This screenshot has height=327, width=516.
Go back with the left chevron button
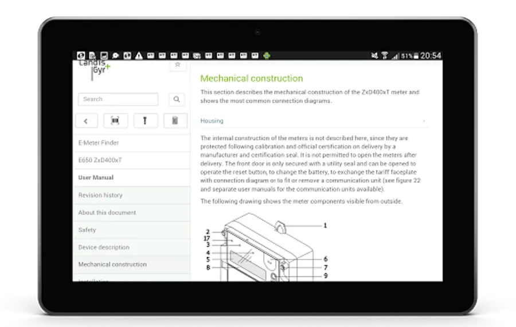tap(86, 121)
